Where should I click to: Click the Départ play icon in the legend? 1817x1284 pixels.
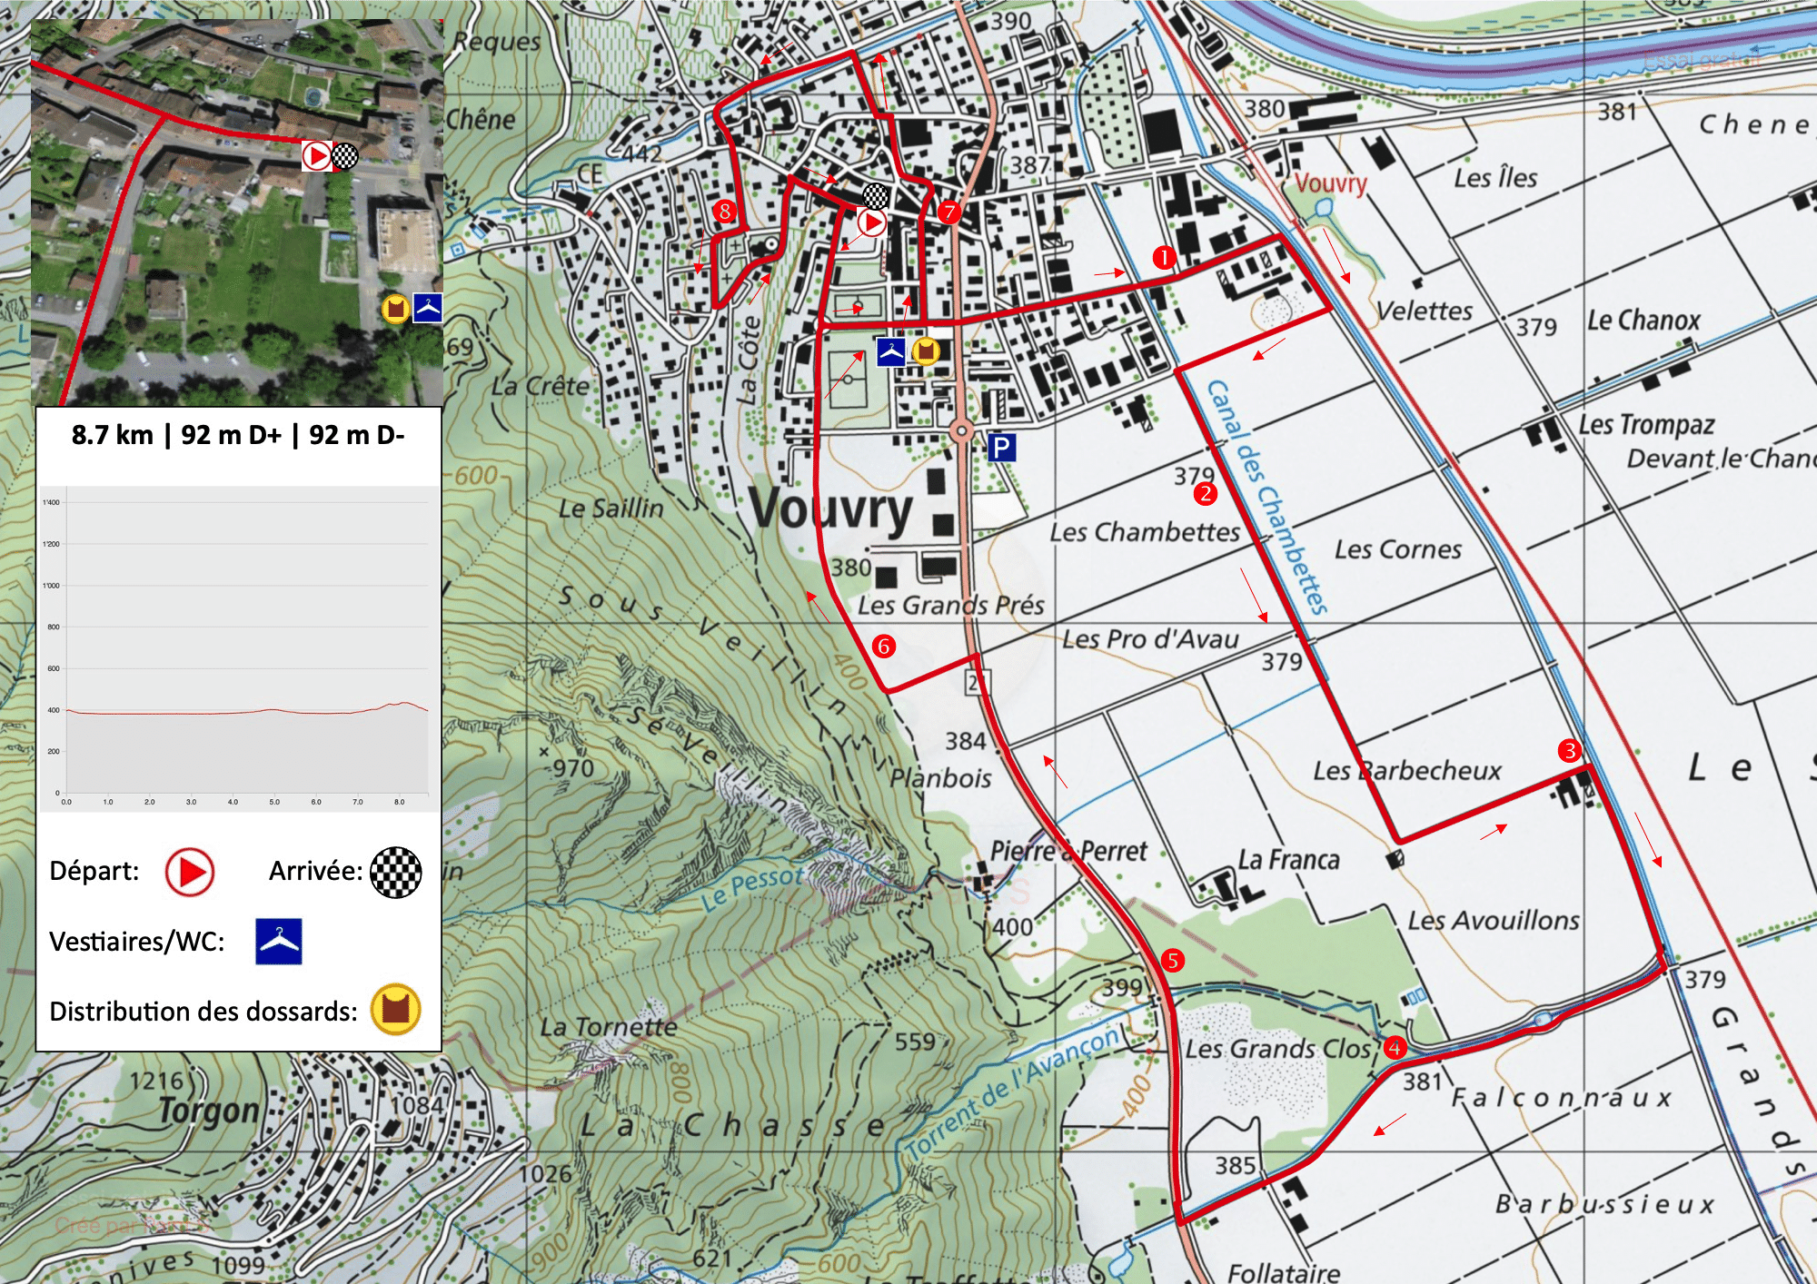[x=190, y=872]
